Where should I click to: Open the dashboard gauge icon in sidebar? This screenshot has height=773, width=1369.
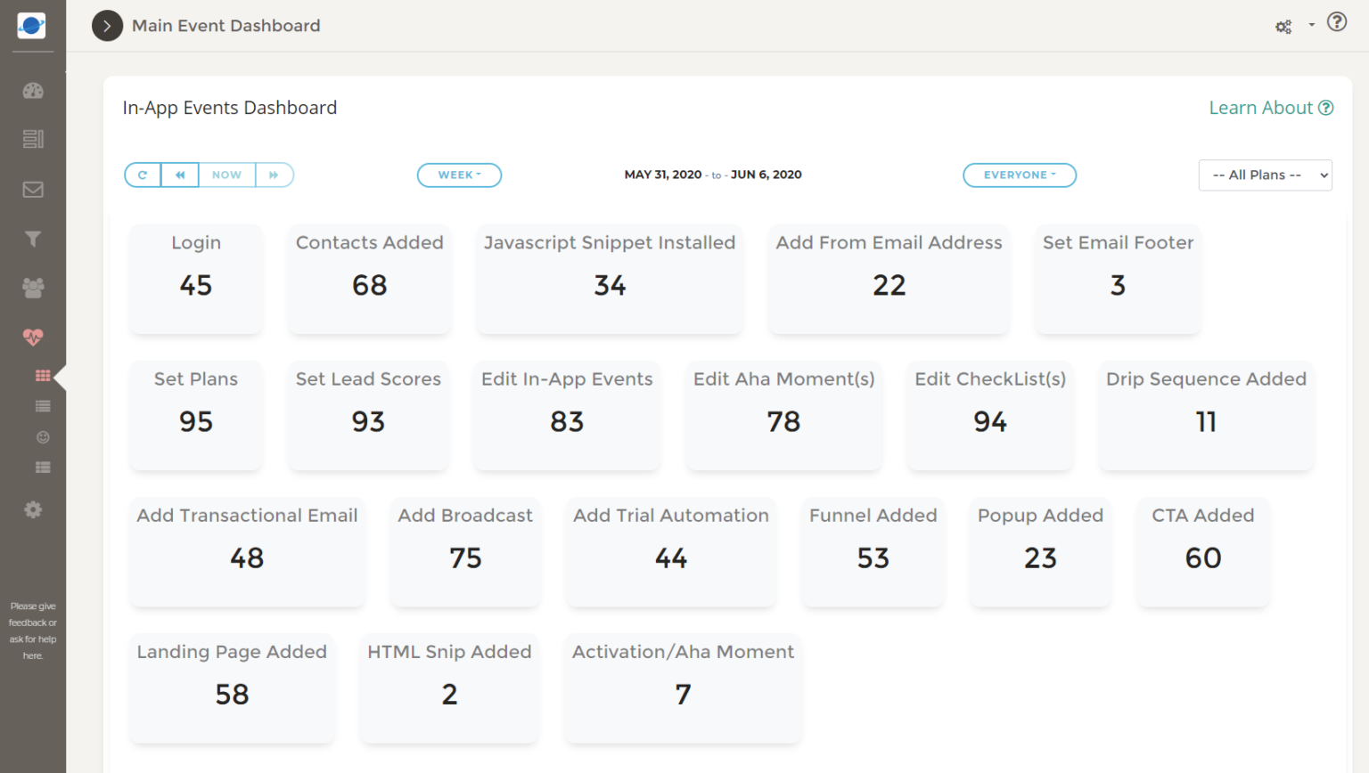pyautogui.click(x=33, y=91)
